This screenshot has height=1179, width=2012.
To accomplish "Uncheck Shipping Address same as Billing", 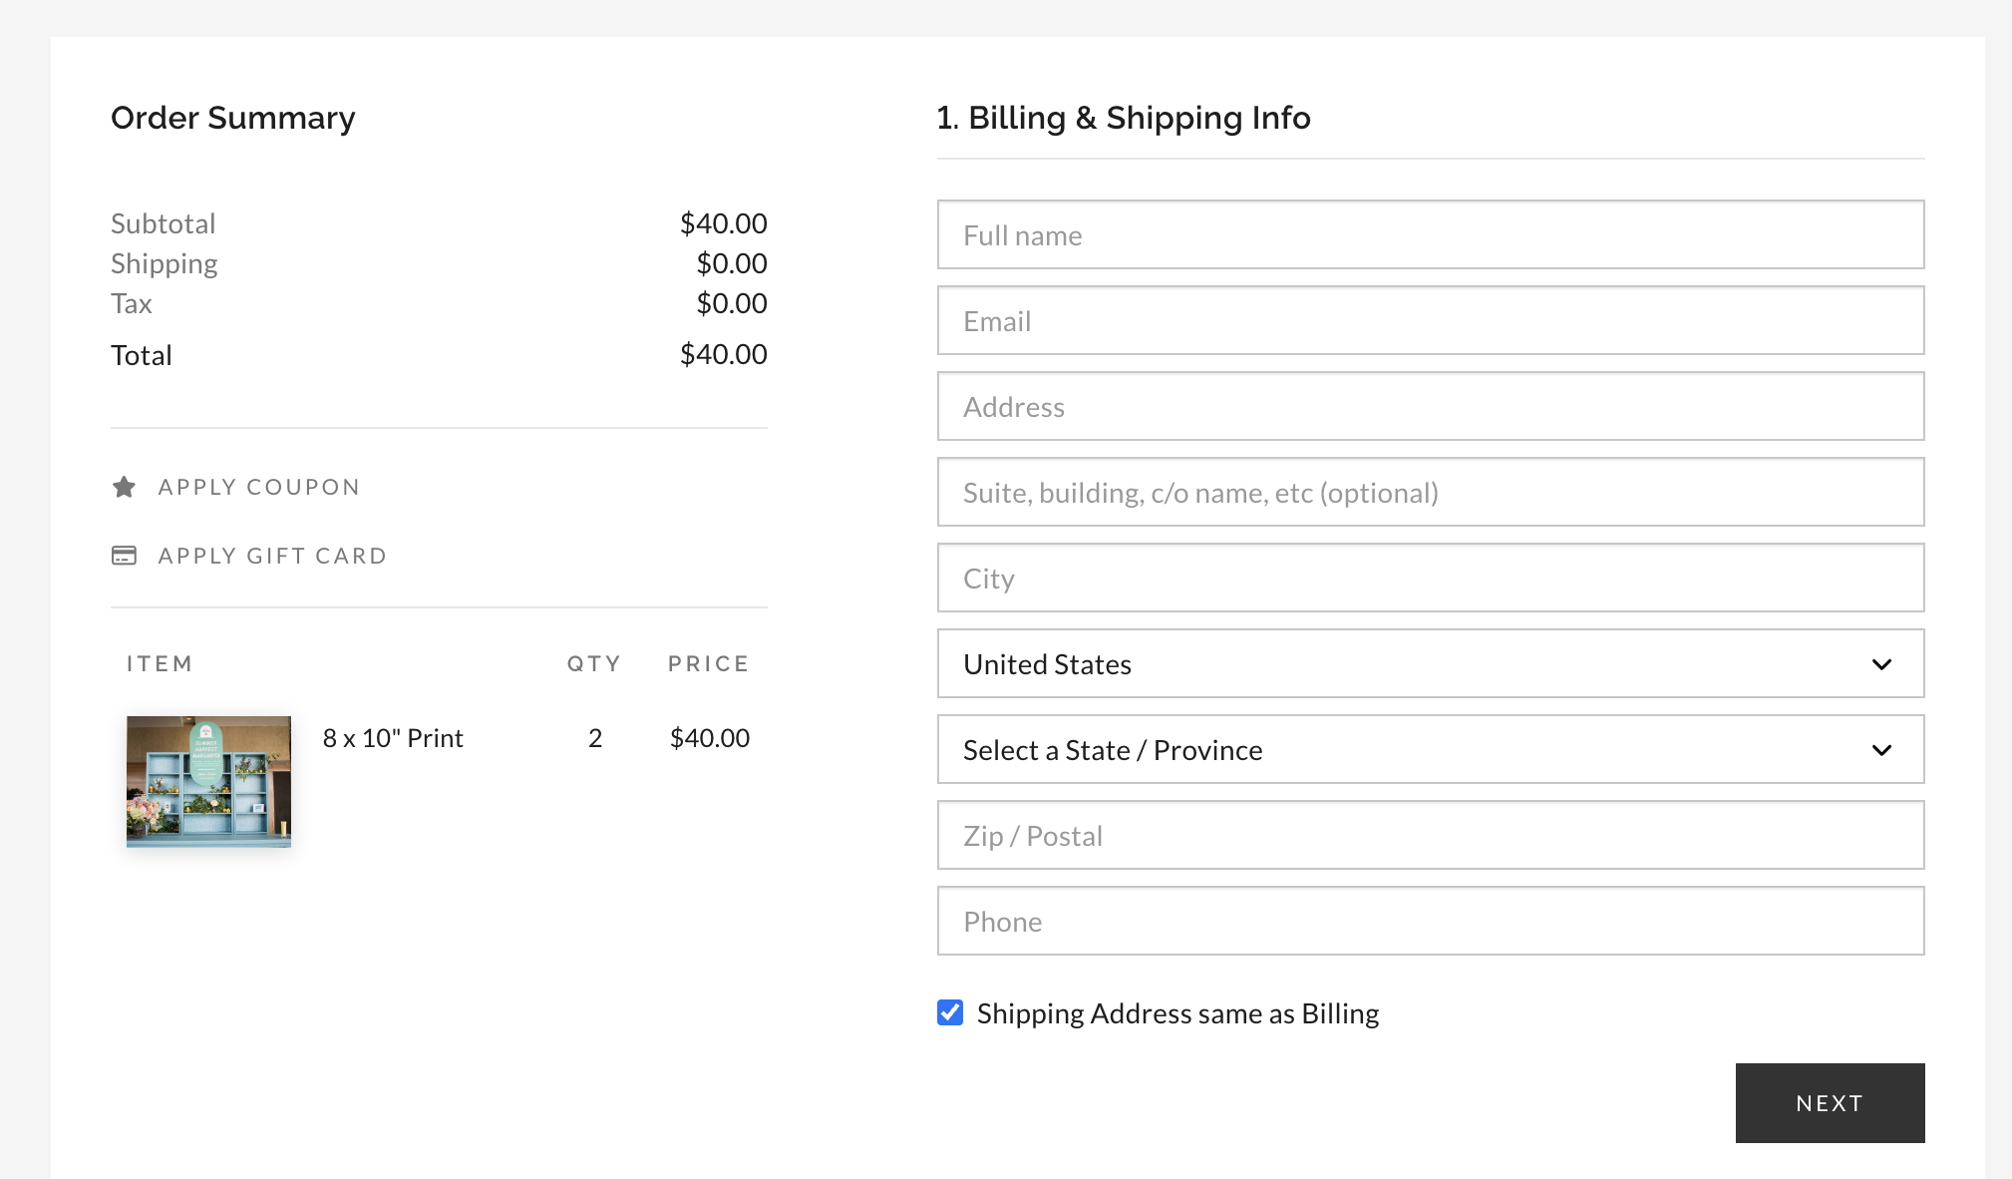I will click(x=950, y=1012).
